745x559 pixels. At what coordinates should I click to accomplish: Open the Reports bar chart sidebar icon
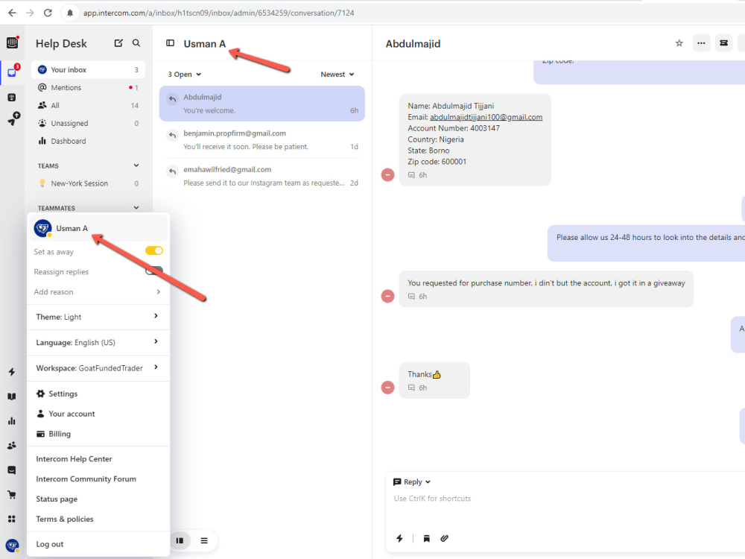tap(12, 421)
